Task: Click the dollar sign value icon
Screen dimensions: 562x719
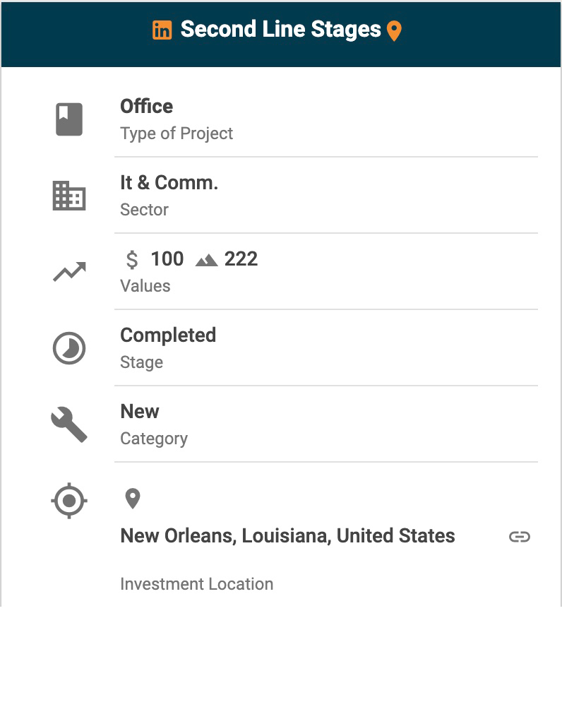Action: [x=132, y=260]
